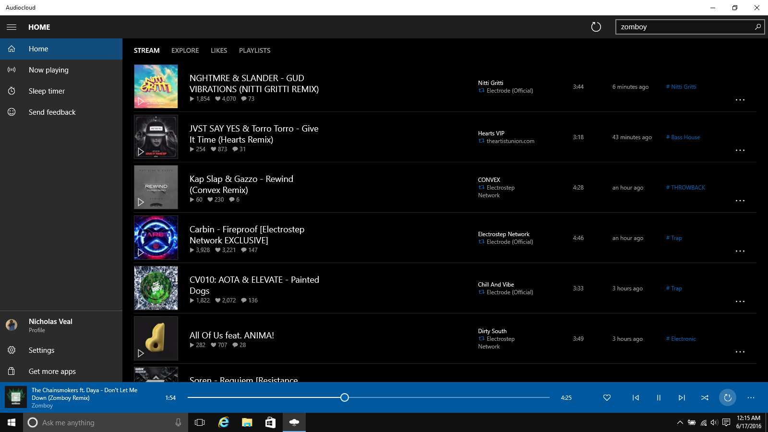Click the # Trap tag on the Painted Dogs row
Image resolution: width=768 pixels, height=432 pixels.
[x=674, y=288]
